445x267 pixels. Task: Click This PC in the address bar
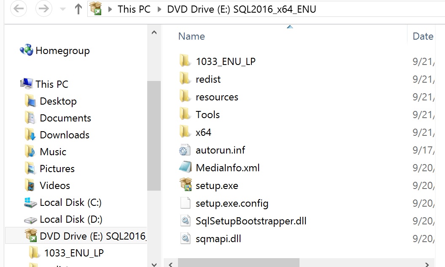[134, 9]
